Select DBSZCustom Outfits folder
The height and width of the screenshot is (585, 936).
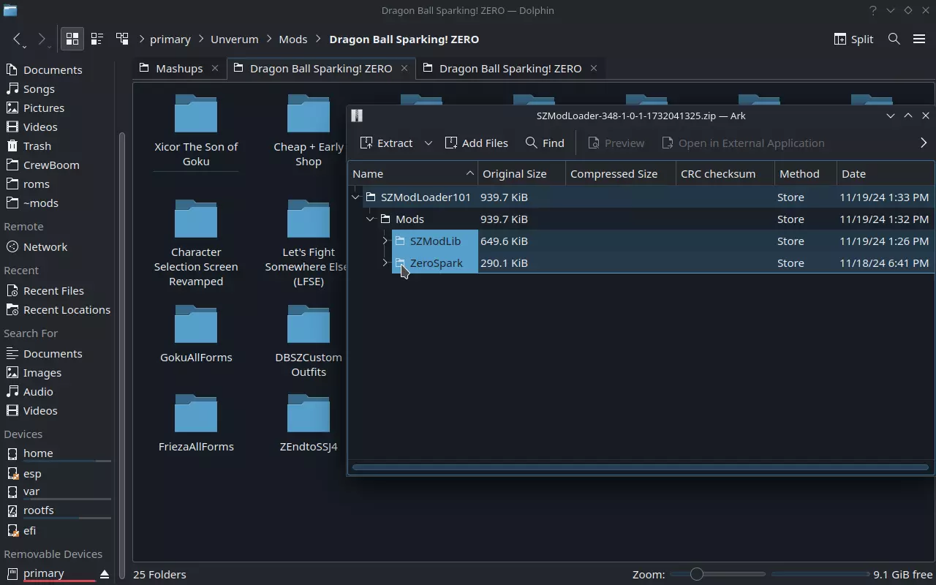309,341
